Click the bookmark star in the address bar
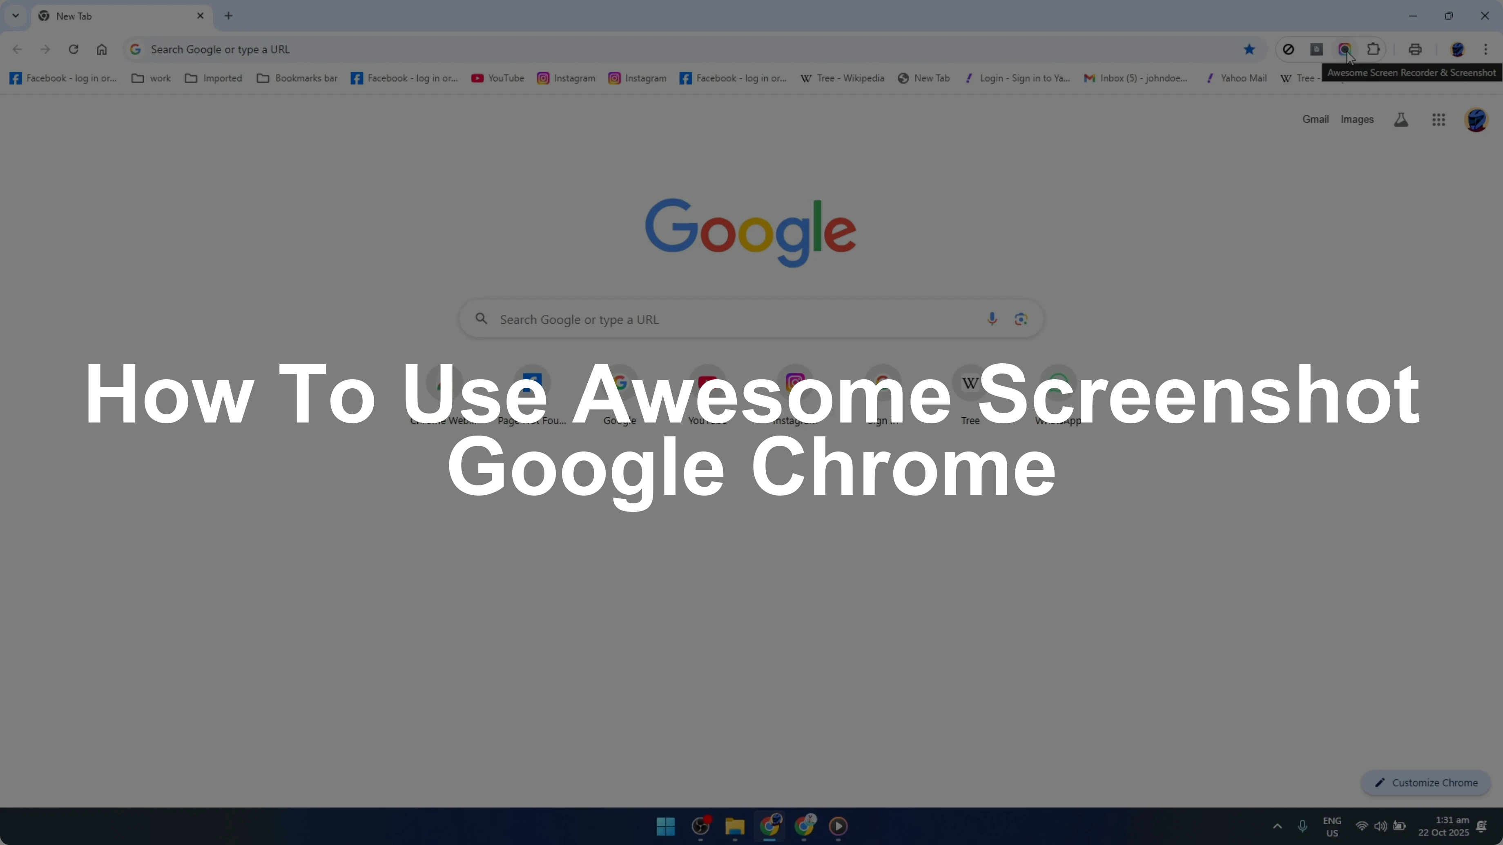 pos(1249,49)
